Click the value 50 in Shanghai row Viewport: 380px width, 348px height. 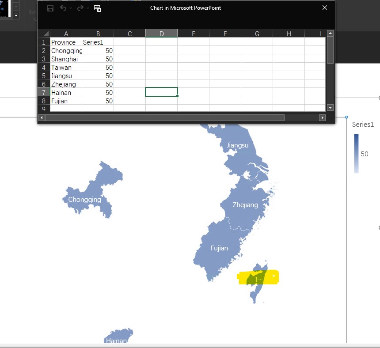[x=98, y=59]
